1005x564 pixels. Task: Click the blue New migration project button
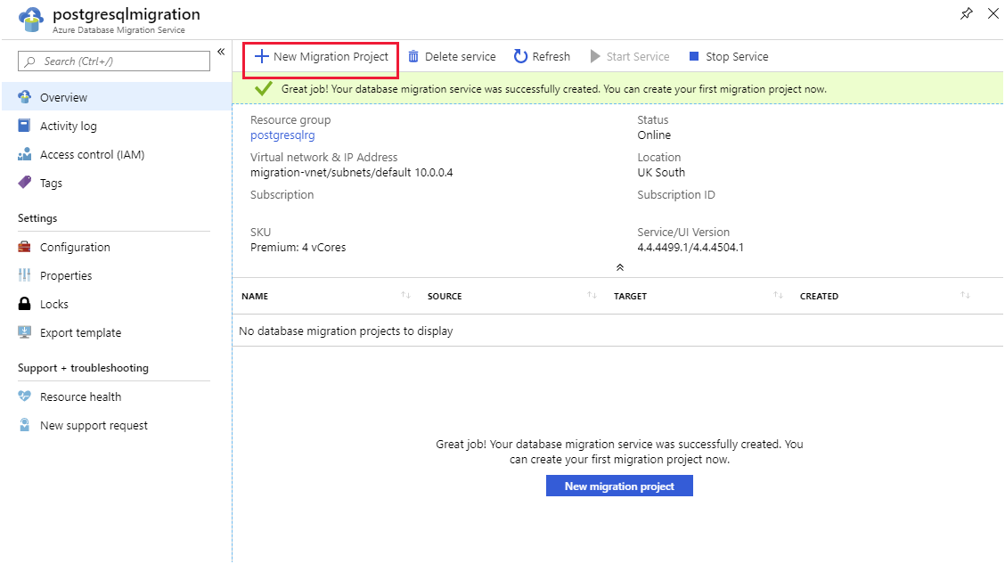[x=619, y=486]
